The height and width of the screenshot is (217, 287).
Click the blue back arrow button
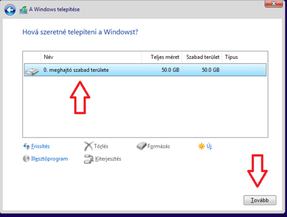pos(10,10)
